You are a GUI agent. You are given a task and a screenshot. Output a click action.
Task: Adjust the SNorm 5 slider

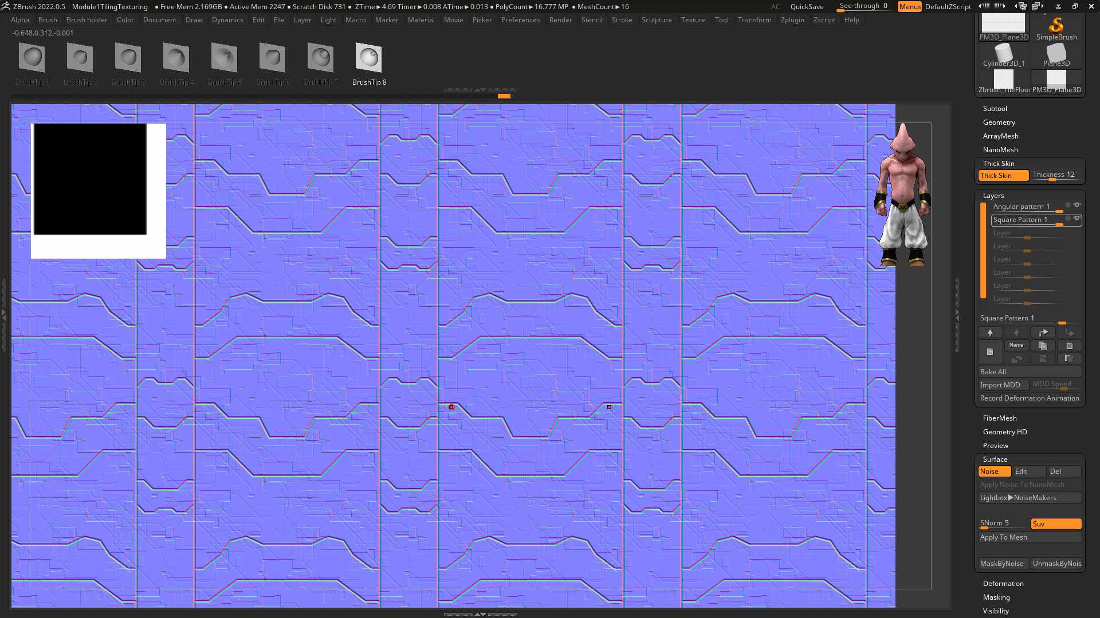tap(1003, 524)
